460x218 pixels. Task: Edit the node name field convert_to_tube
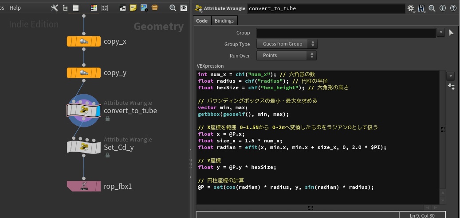(x=326, y=8)
